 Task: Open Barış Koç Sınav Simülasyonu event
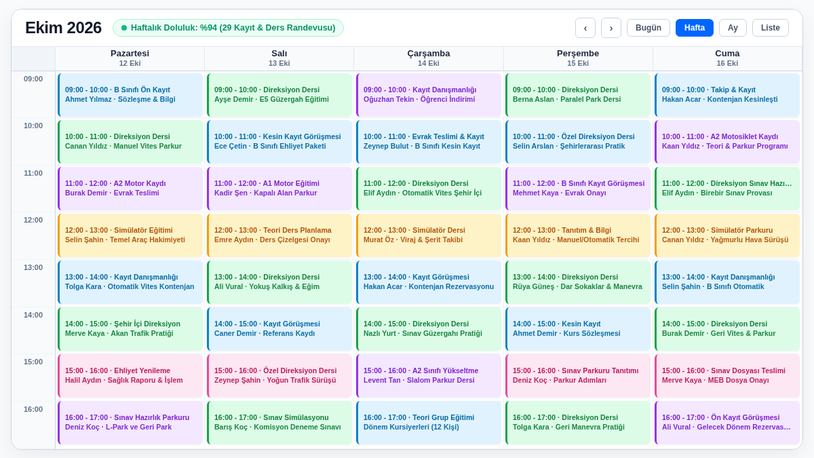279,423
